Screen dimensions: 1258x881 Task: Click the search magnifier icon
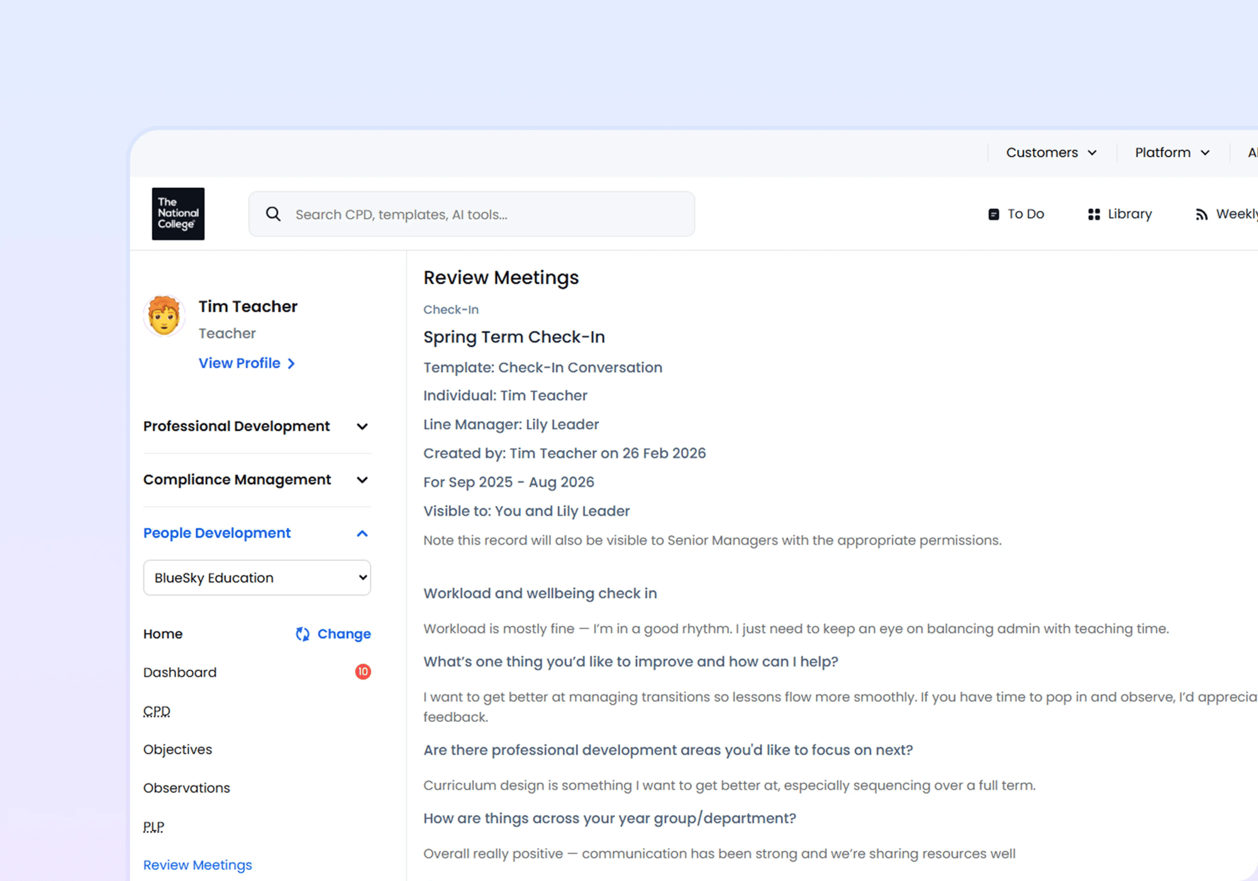[273, 214]
